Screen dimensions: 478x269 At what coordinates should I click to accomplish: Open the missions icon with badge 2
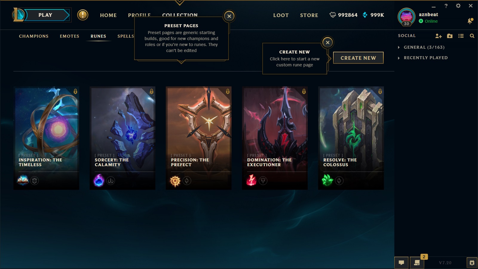point(417,263)
